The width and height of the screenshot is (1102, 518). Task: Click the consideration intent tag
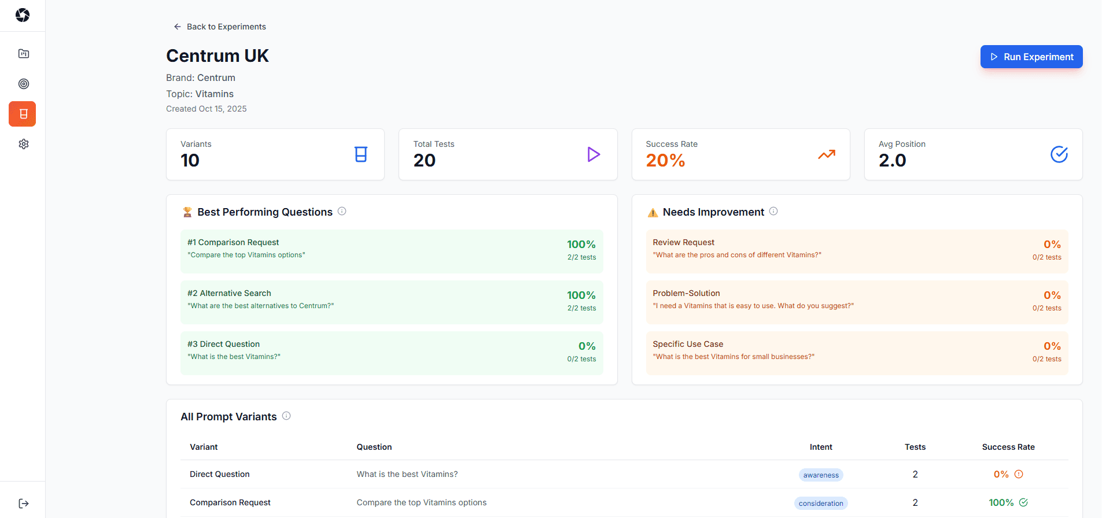pyautogui.click(x=820, y=504)
